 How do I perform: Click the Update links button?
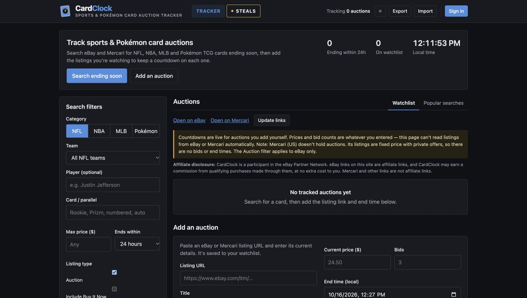coord(272,120)
